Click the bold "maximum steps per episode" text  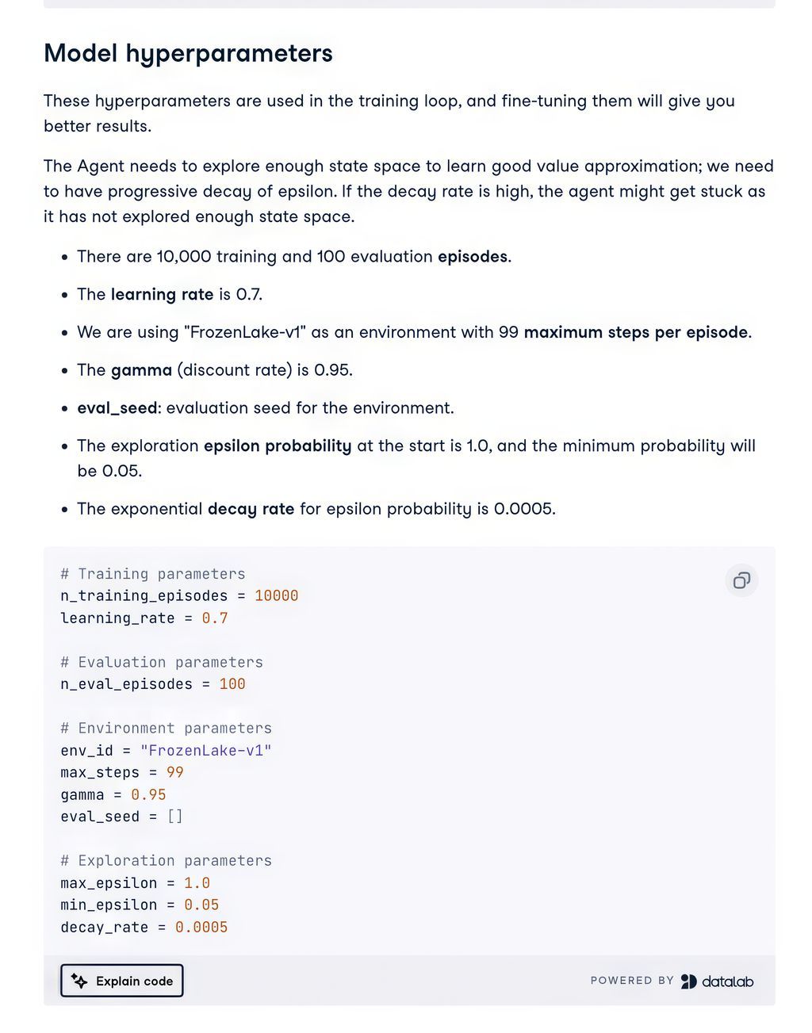point(635,332)
